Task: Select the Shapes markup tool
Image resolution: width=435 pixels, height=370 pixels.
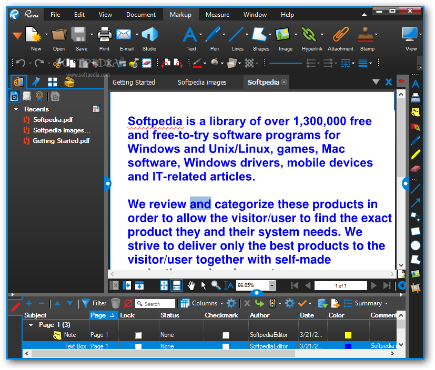Action: [259, 34]
